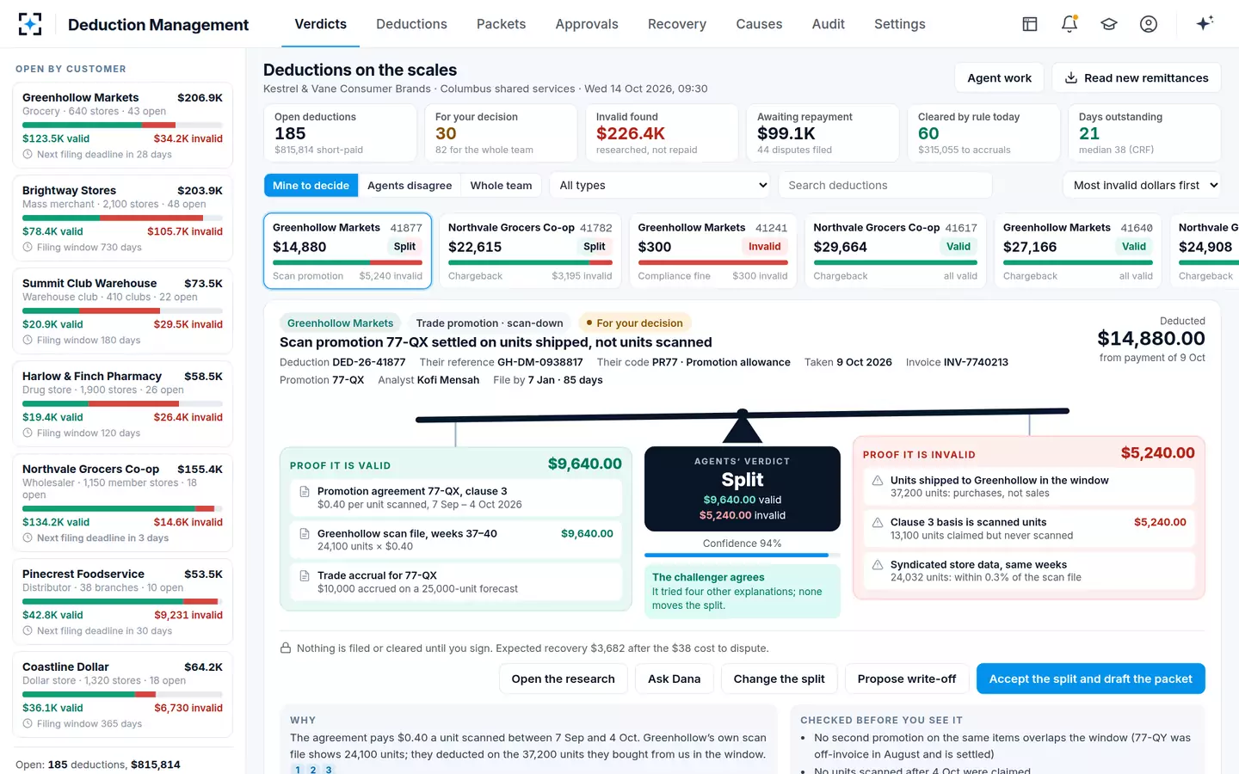
Task: Click the Confidence 94% progress bar
Action: click(x=742, y=556)
